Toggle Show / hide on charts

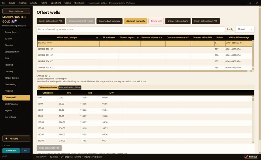pos(178,21)
